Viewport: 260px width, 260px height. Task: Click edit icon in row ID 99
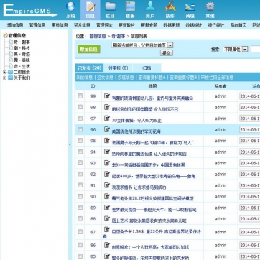point(107,96)
